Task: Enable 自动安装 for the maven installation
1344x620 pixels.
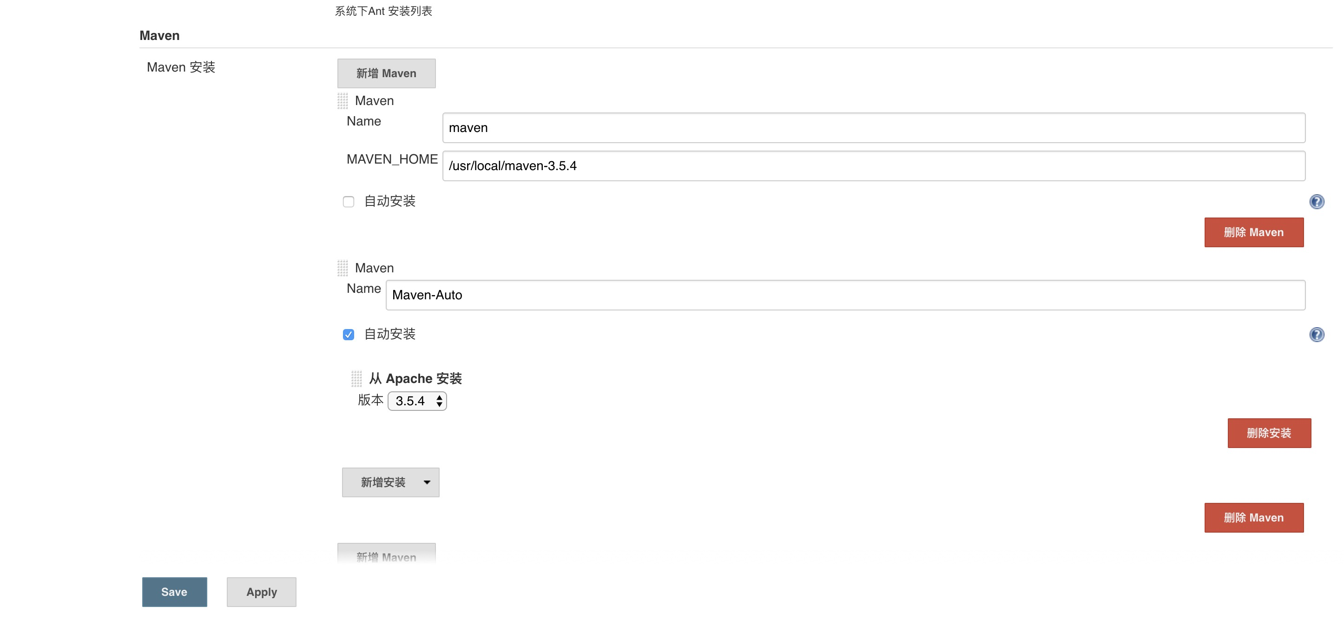Action: click(349, 201)
